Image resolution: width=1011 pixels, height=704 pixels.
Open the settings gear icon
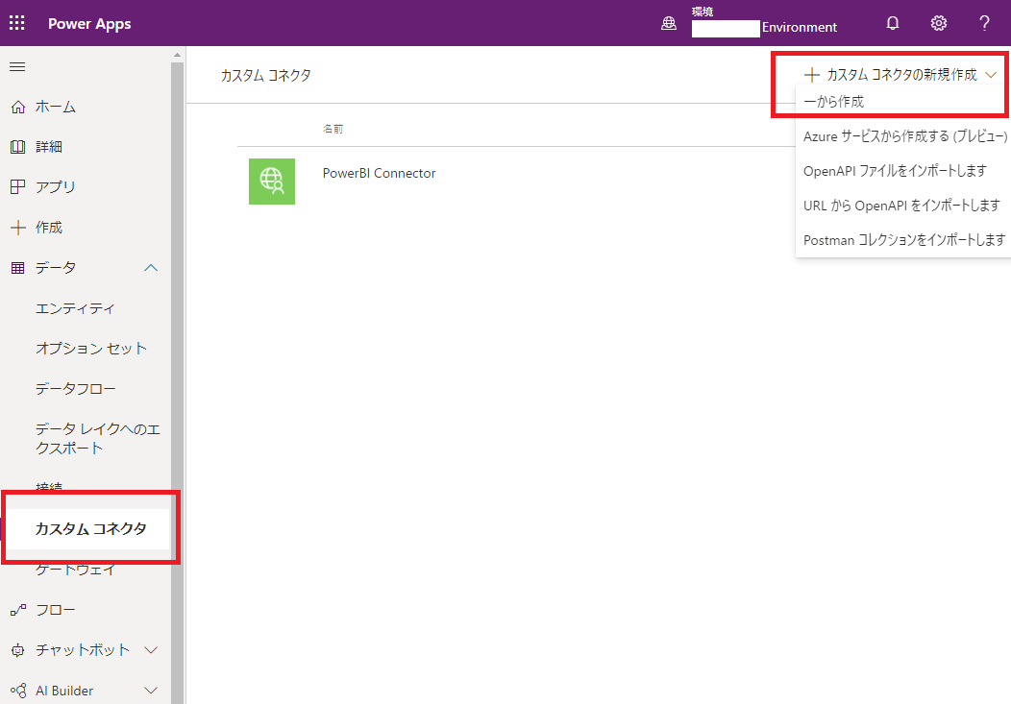(939, 23)
